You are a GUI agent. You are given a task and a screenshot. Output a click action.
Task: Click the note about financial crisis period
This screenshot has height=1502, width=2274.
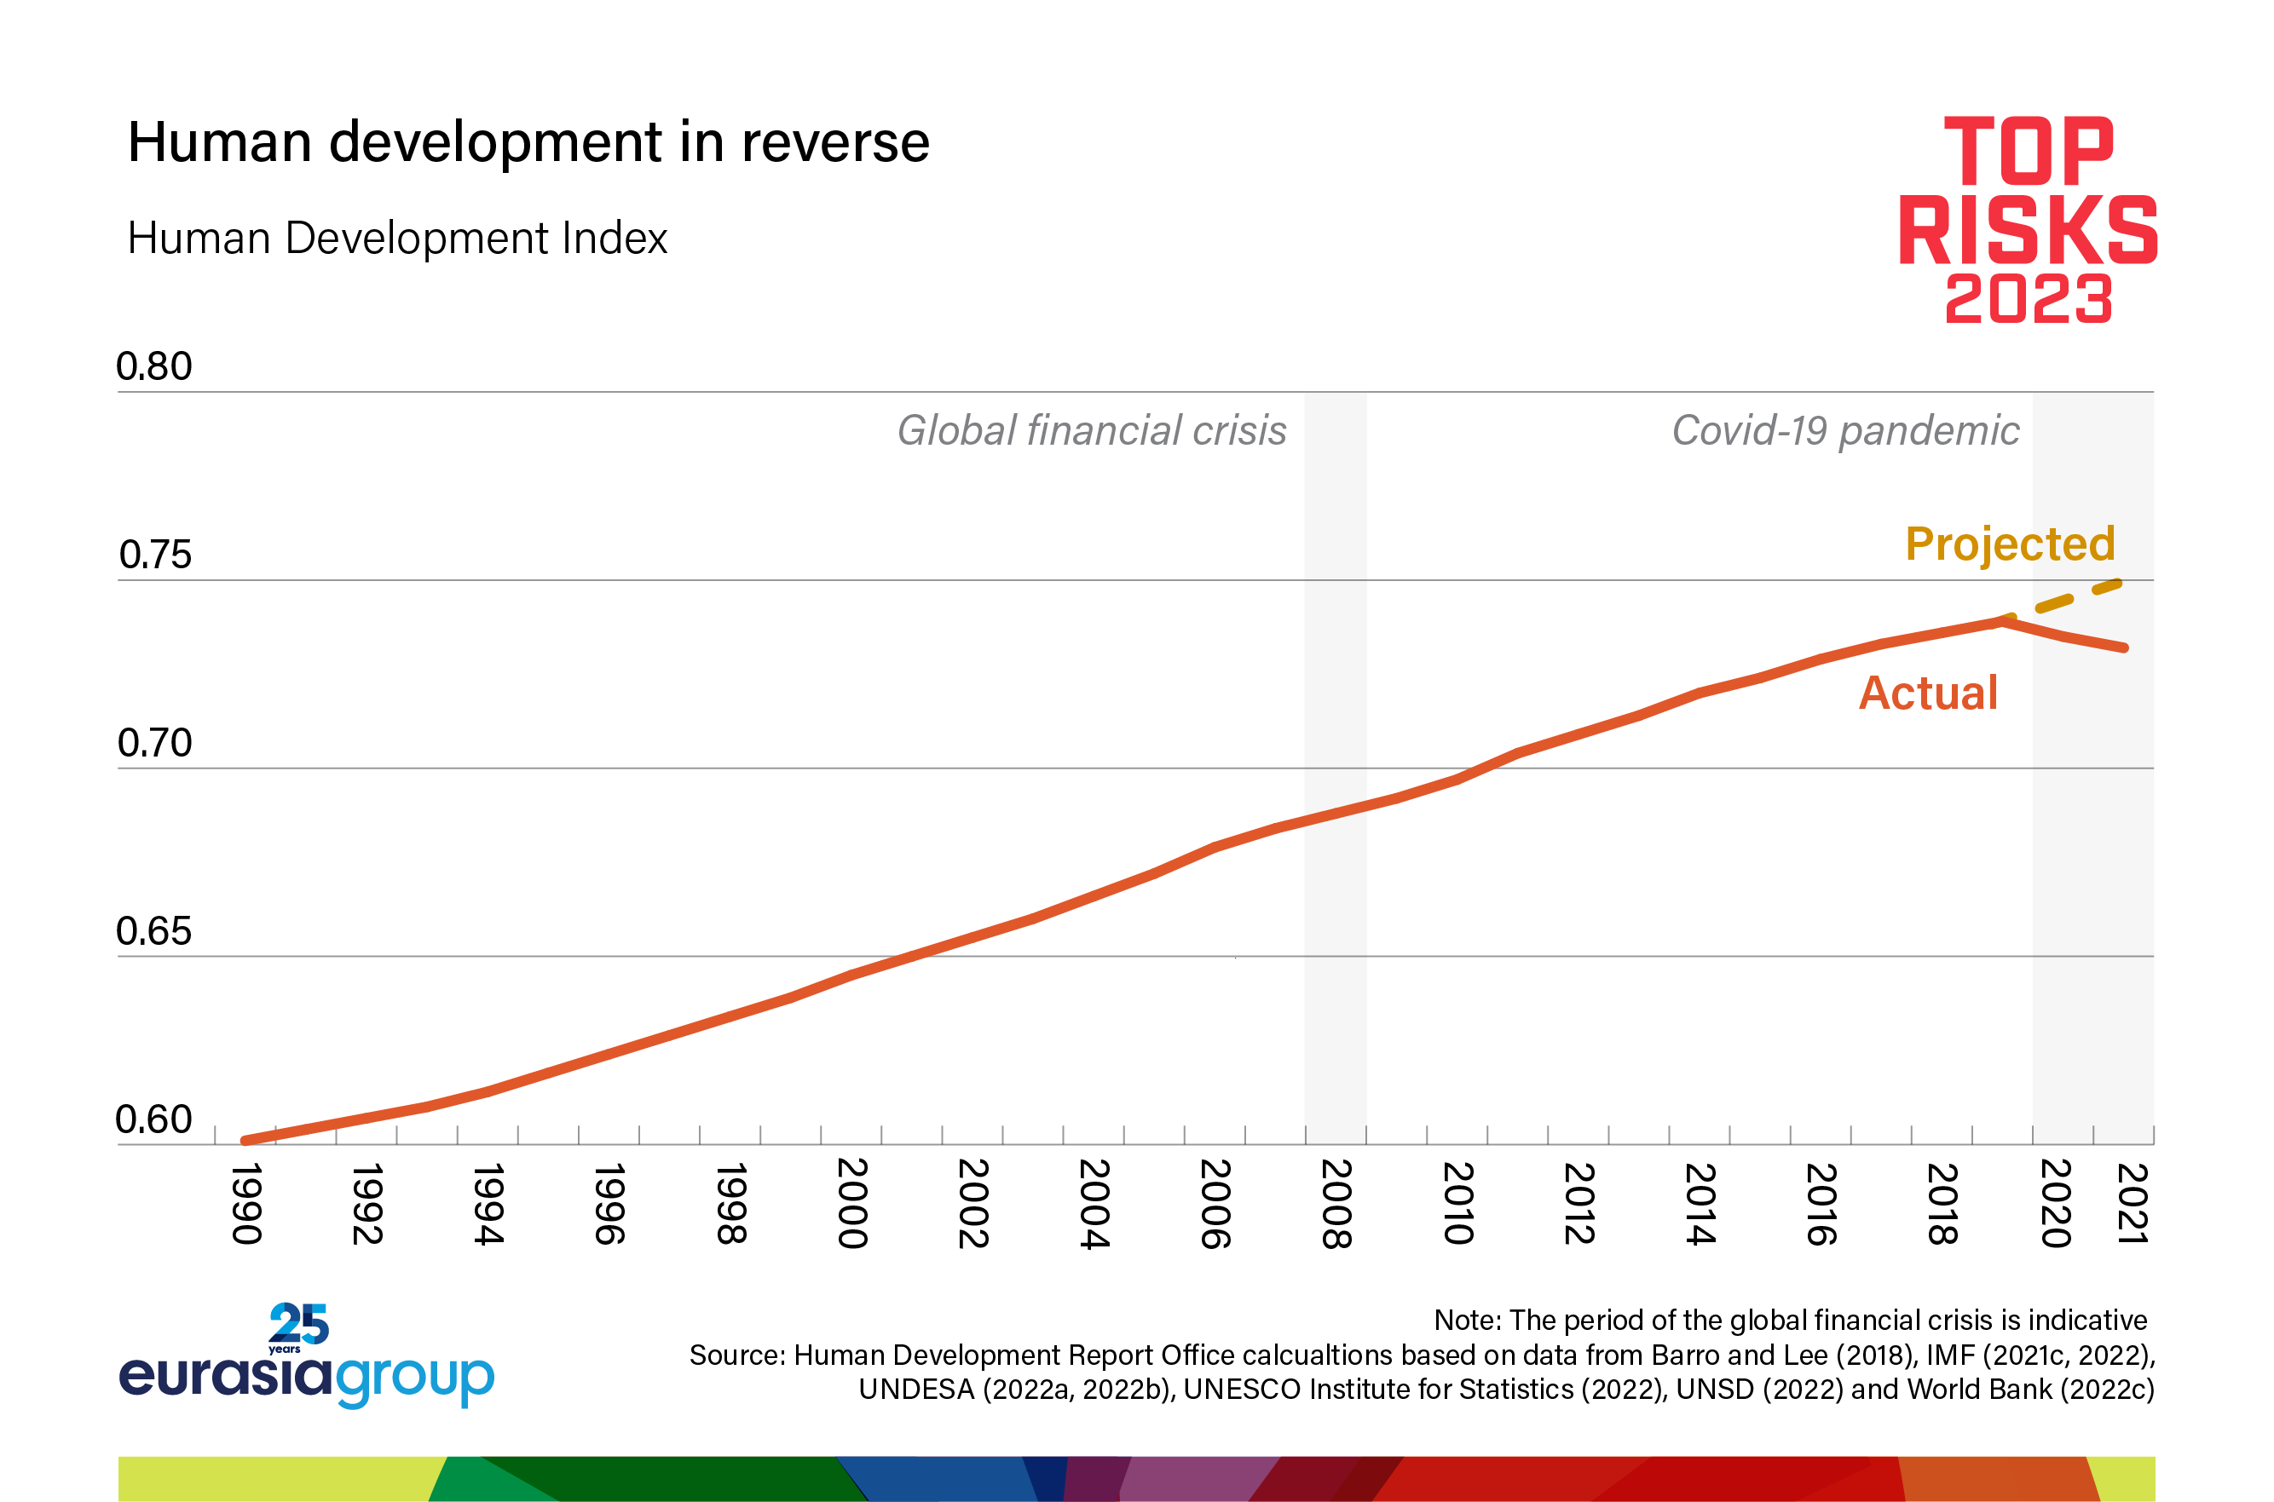pyautogui.click(x=1789, y=1320)
